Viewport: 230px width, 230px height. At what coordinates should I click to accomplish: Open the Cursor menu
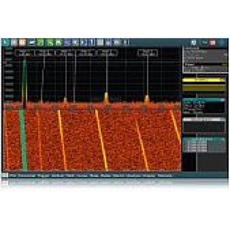[x=82, y=176]
